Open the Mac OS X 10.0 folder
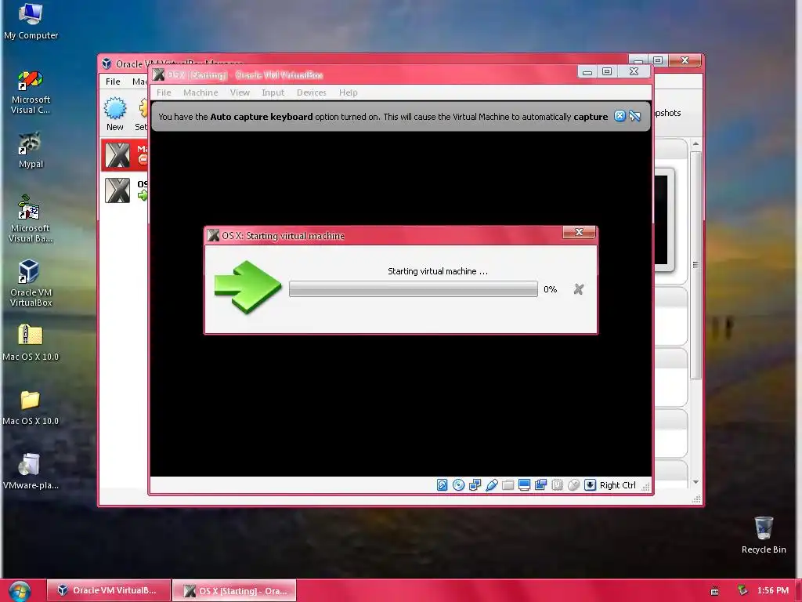 tap(31, 407)
